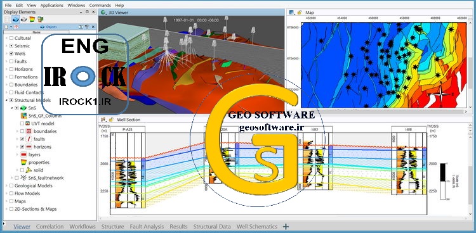Viewport: 476px width, 233px height.
Task: Click the timestamp text in 3D Viewer
Action: (196, 20)
